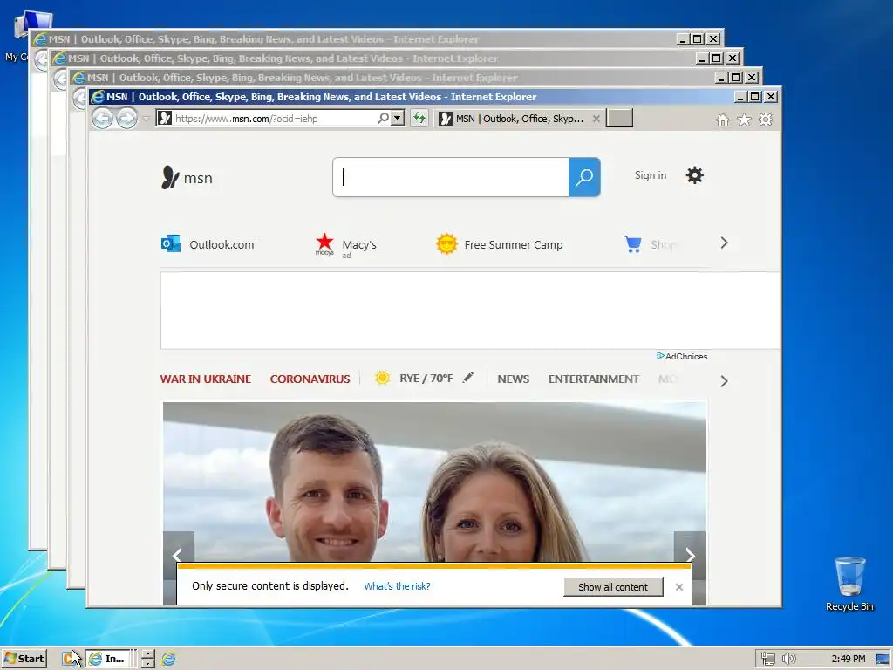Screen dimensions: 893x670
Task: Close the MSN tab with its X
Action: 596,119
